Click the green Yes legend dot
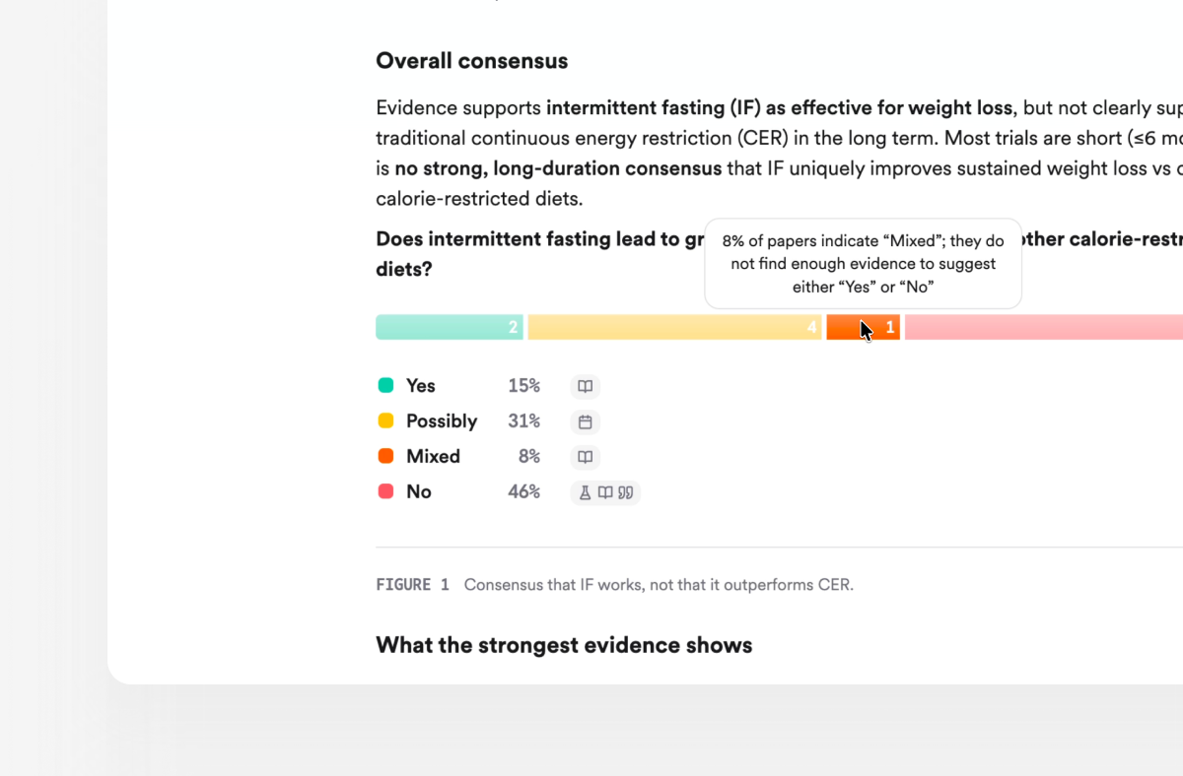1183x776 pixels. (x=386, y=386)
